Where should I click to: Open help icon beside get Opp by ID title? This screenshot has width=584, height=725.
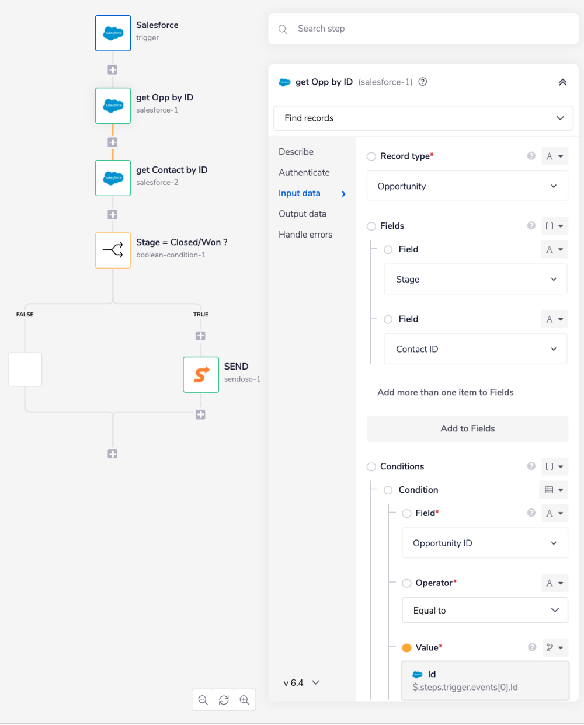tap(423, 82)
